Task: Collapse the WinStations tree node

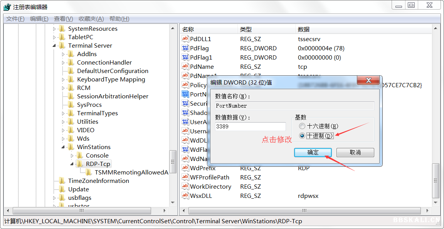Action: click(x=63, y=147)
